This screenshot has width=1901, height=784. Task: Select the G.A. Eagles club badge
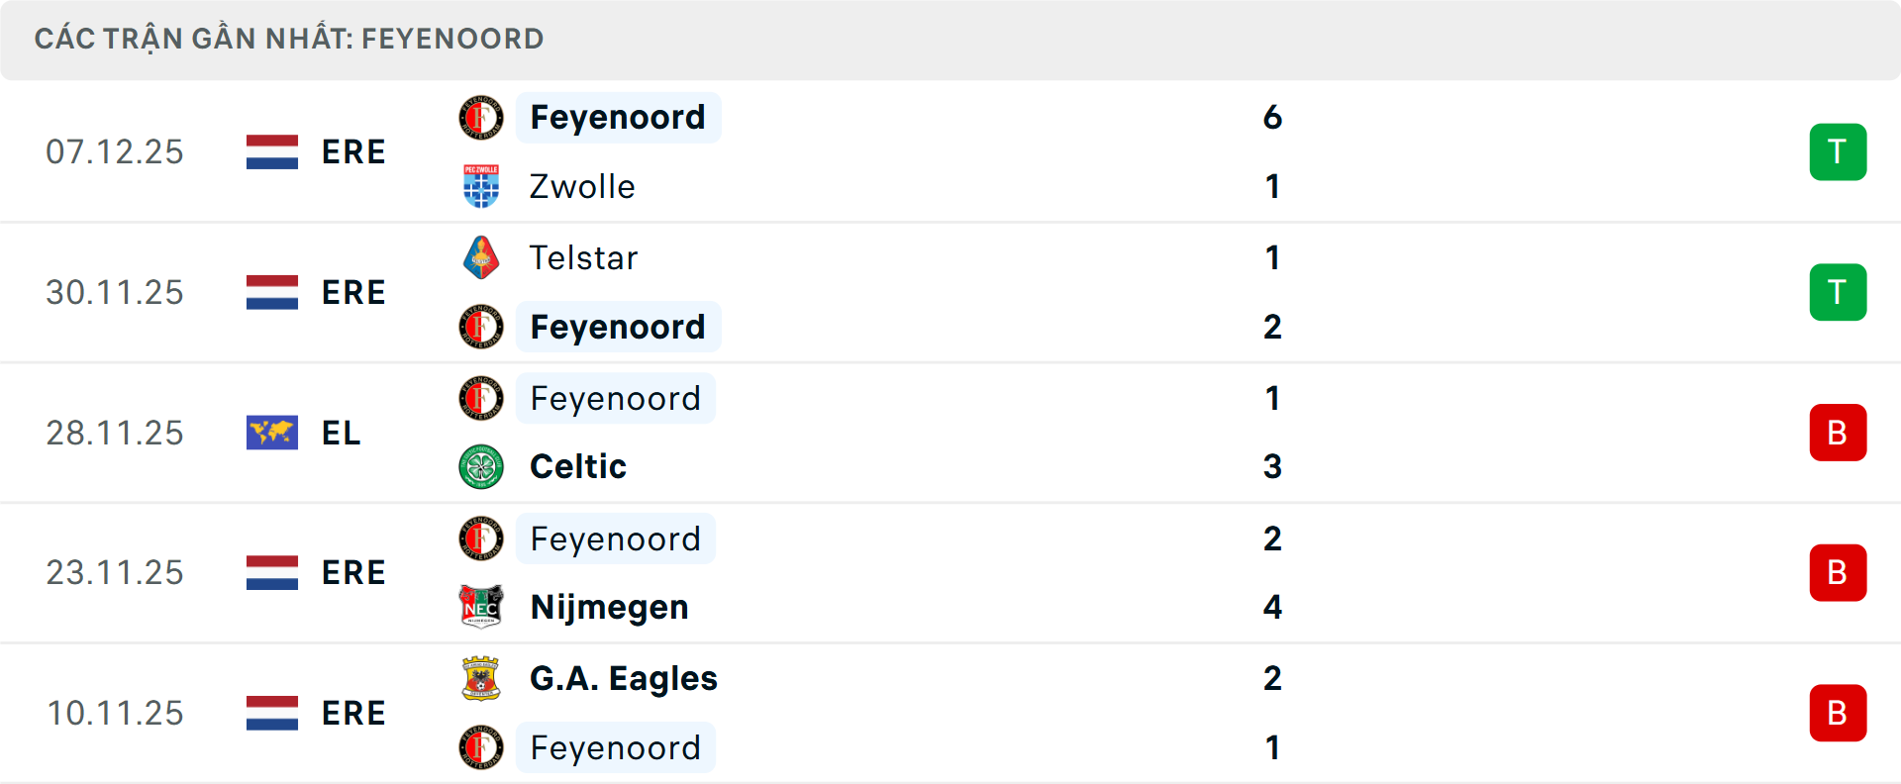click(x=481, y=679)
